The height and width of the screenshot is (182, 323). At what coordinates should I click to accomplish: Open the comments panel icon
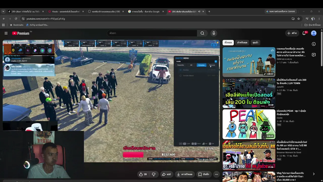click(x=314, y=55)
